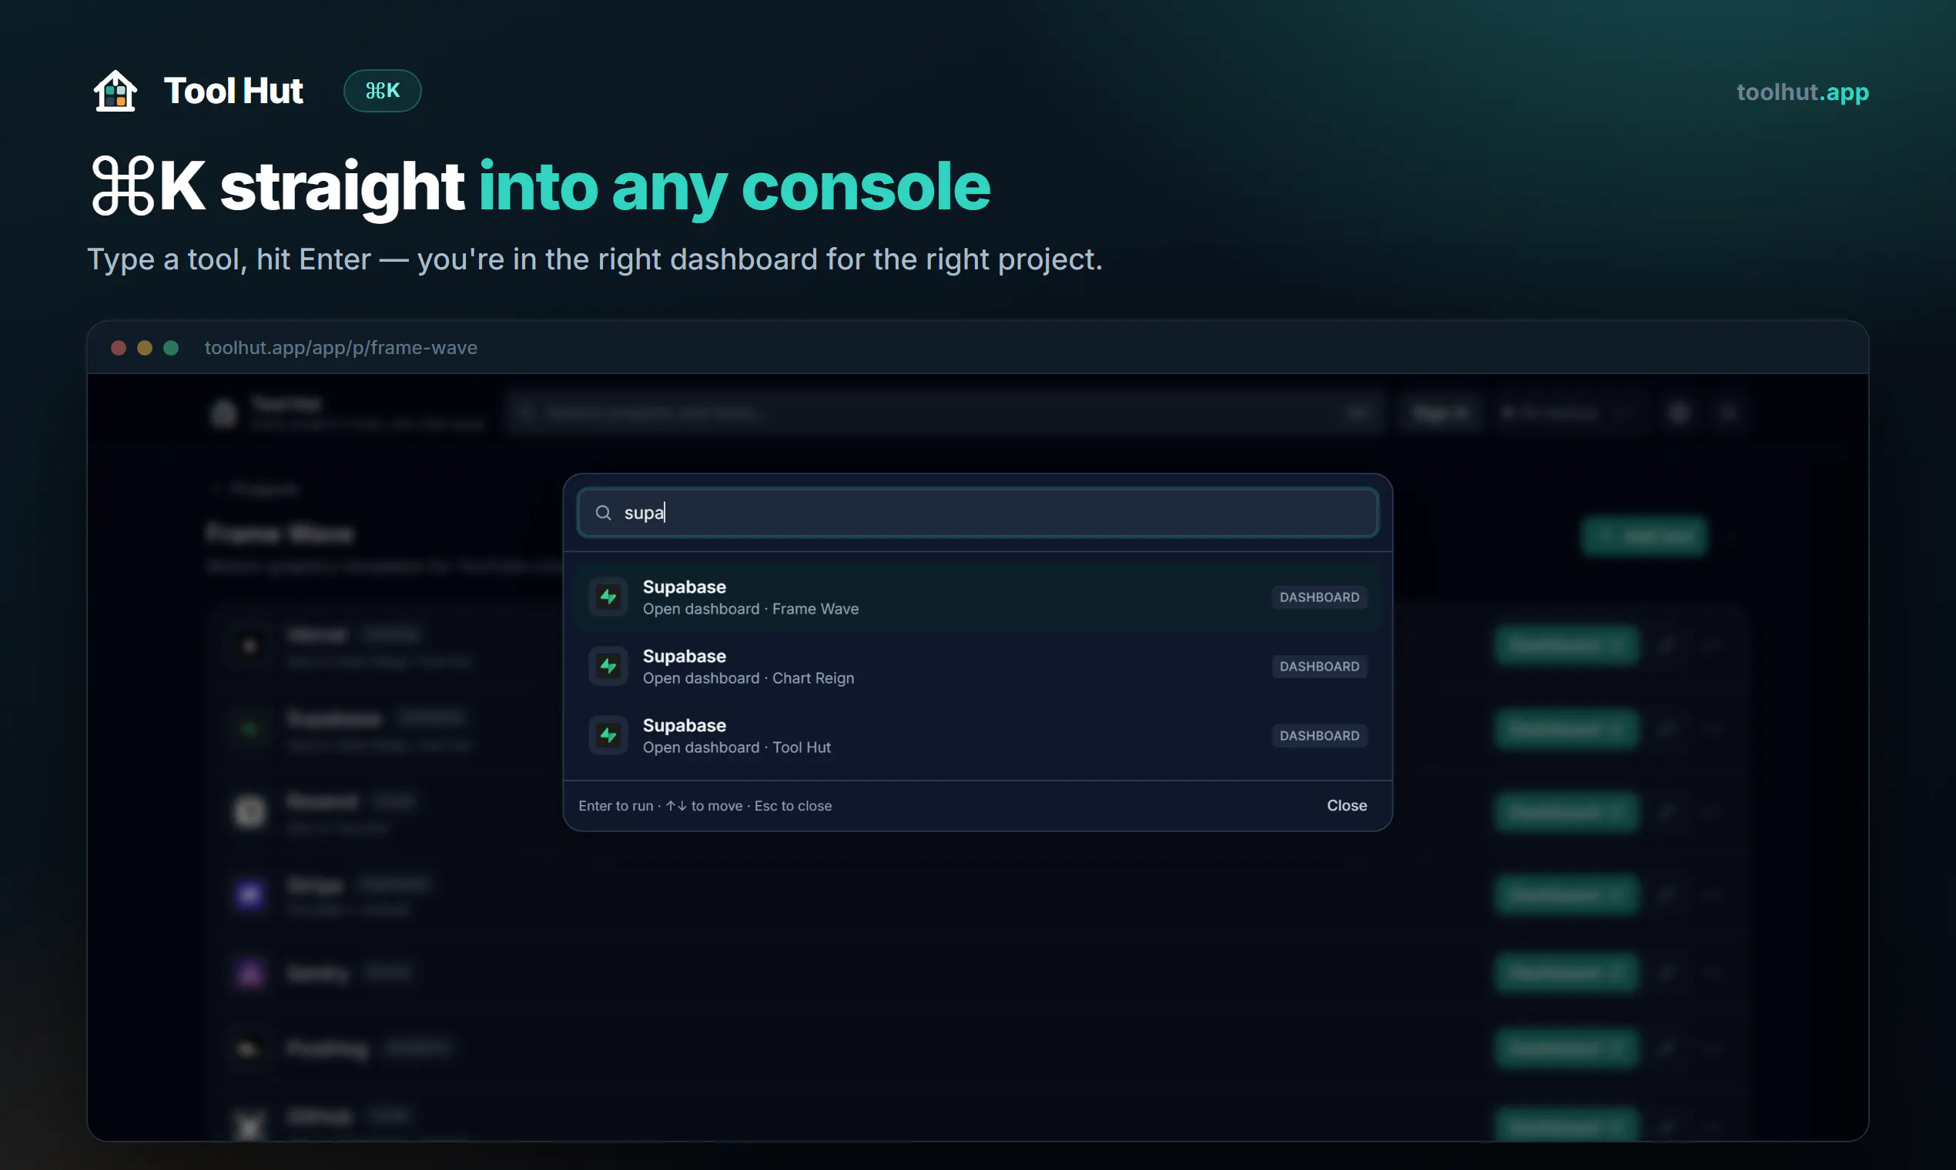Click DASHBOARD badge on Chart Reign row
1956x1170 pixels.
tap(1318, 666)
